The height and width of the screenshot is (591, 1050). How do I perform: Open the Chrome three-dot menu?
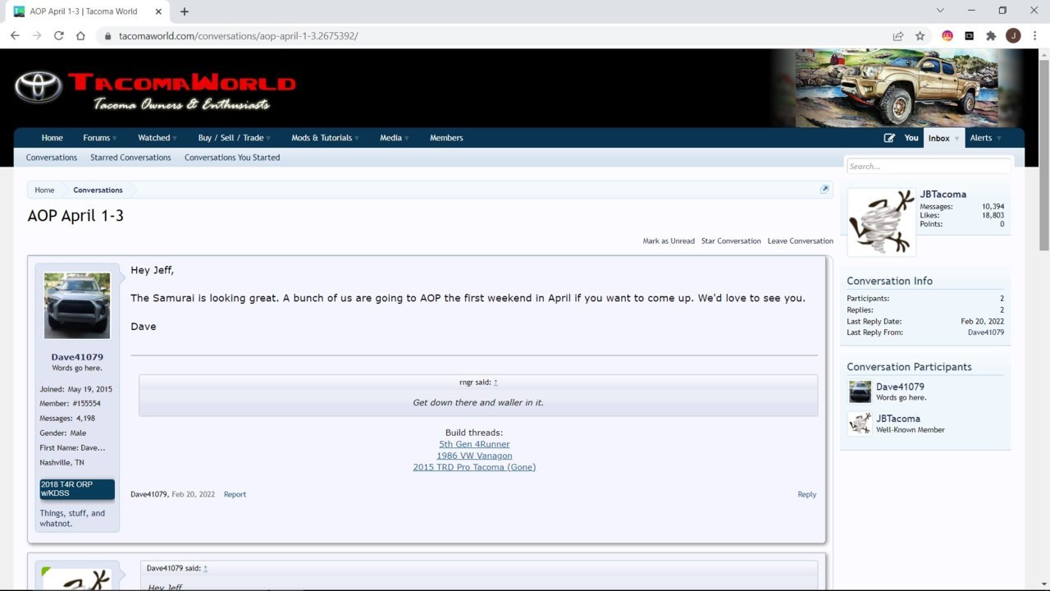pyautogui.click(x=1034, y=36)
